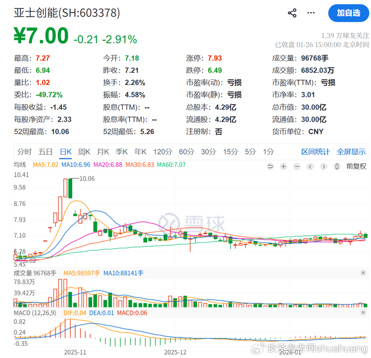
Task: Zoom out the chart with minus icon
Action: click(297, 166)
